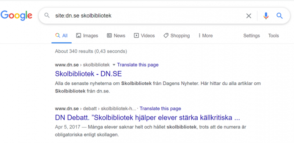Select the All results tab
The width and height of the screenshot is (294, 143).
pyautogui.click(x=61, y=36)
